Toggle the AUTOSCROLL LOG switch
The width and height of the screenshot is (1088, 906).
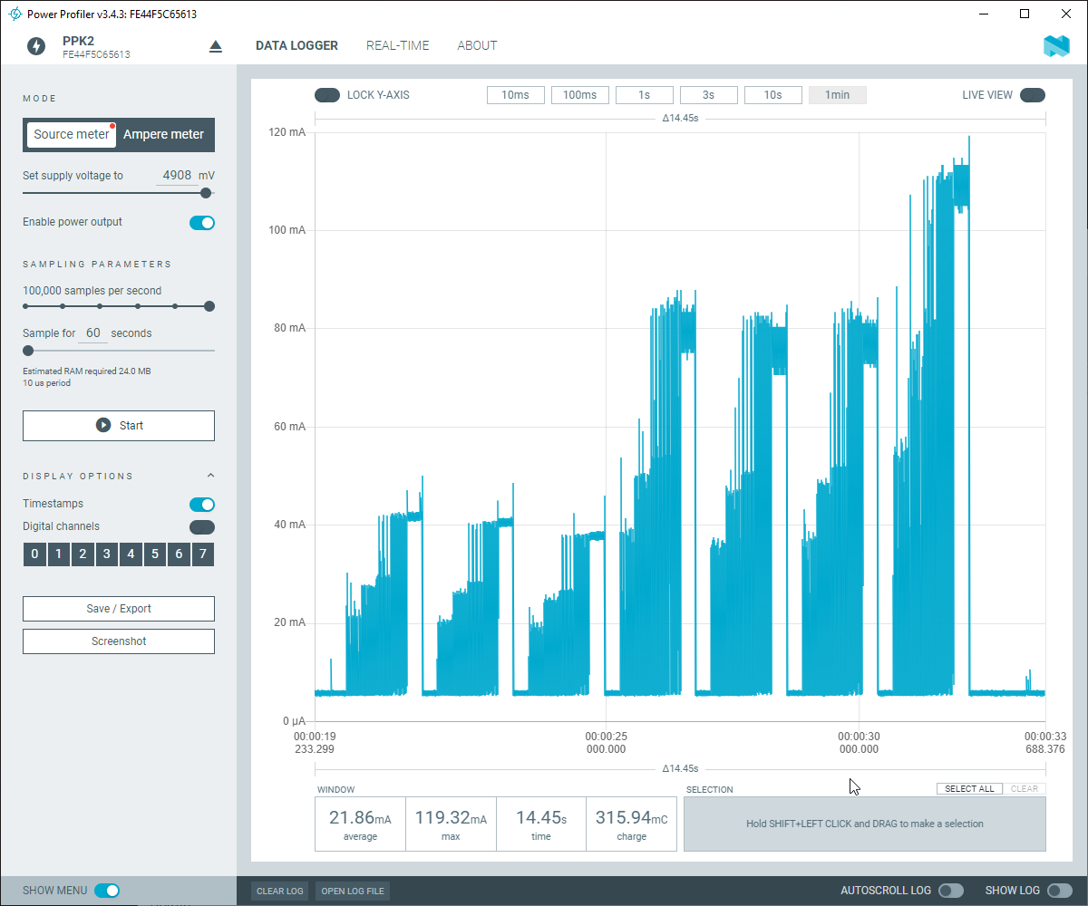coord(951,891)
